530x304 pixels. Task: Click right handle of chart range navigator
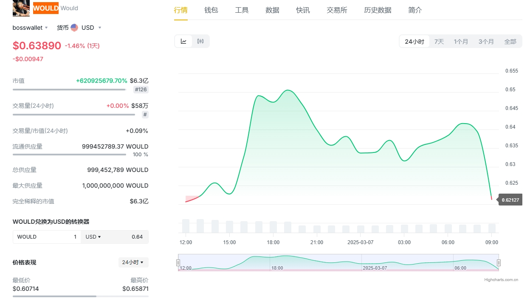499,263
